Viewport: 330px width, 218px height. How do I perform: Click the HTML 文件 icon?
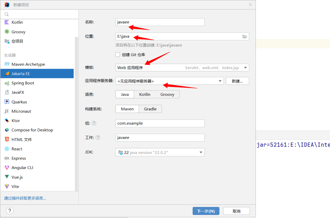click(x=7, y=139)
